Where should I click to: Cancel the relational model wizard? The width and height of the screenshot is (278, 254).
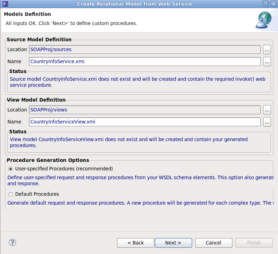214,243
